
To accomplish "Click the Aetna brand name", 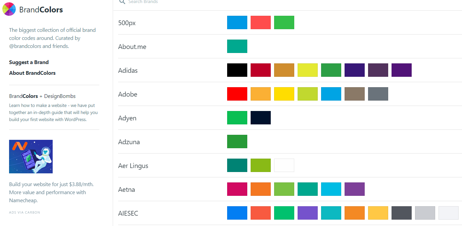I will [126, 189].
